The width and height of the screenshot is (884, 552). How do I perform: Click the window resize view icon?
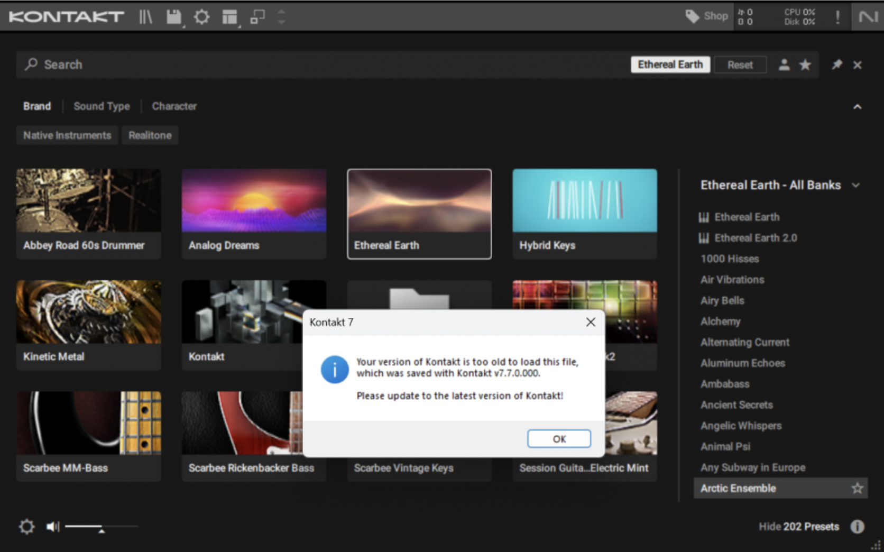[257, 17]
